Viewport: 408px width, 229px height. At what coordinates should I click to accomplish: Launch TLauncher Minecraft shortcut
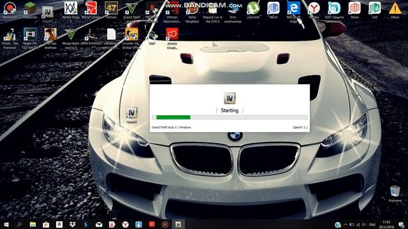point(30,10)
